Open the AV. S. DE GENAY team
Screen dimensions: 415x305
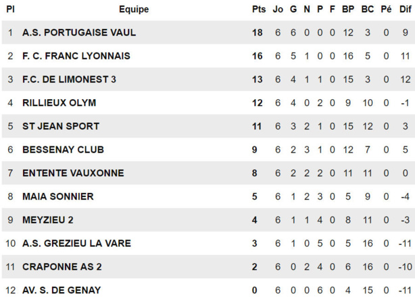62,290
